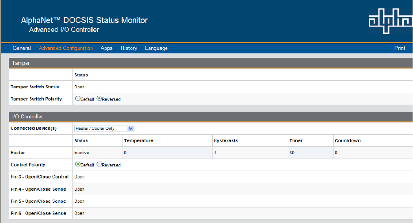This screenshot has height=223, width=413.
Task: Click the Hysteresis column header
Action: coord(226,141)
